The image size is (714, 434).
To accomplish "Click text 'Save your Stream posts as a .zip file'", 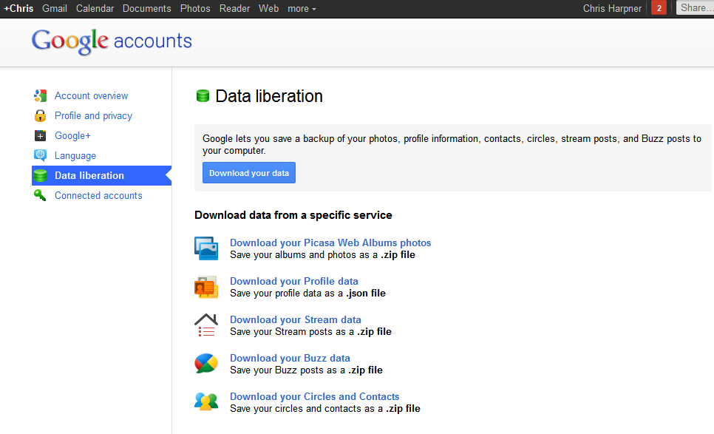I will pos(310,331).
